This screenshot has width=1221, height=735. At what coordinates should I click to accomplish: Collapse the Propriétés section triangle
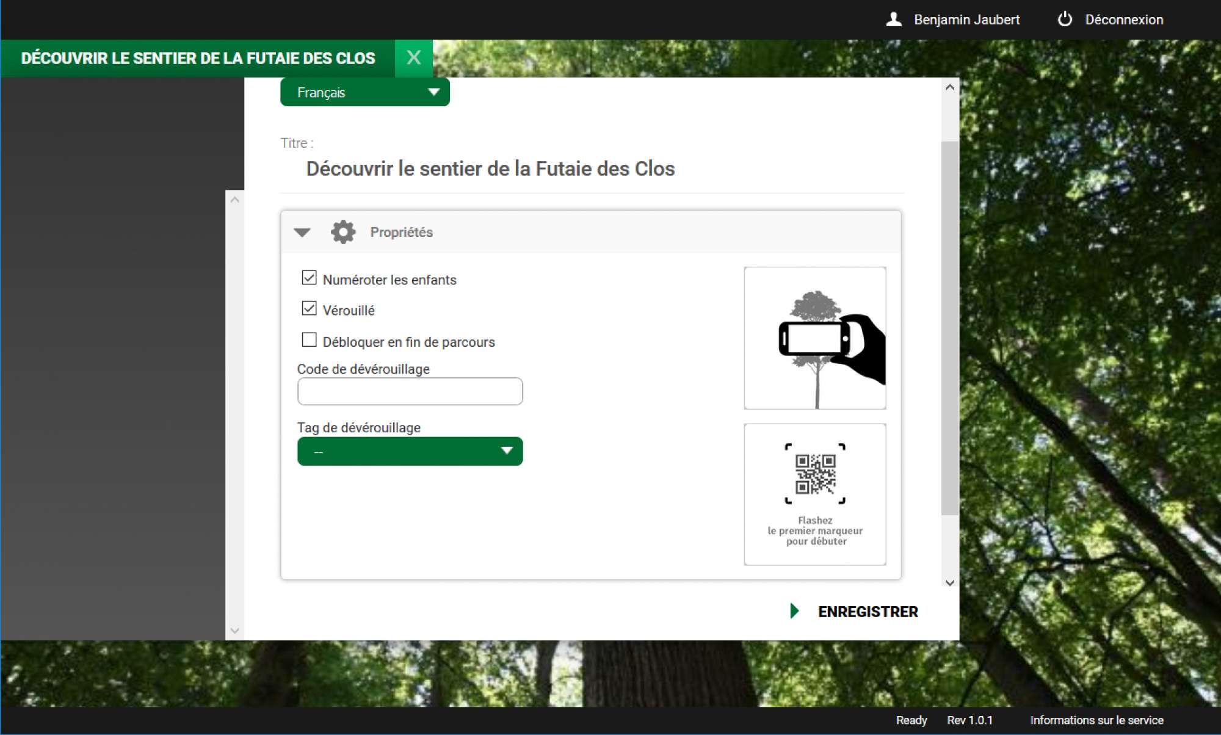[x=302, y=232]
